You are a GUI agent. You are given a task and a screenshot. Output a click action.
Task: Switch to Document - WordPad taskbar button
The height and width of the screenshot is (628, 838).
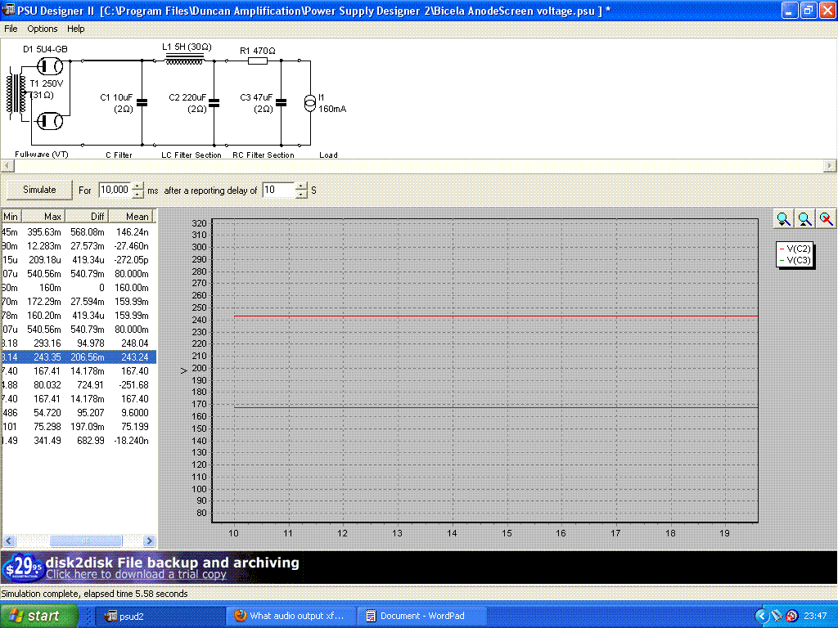pyautogui.click(x=421, y=616)
